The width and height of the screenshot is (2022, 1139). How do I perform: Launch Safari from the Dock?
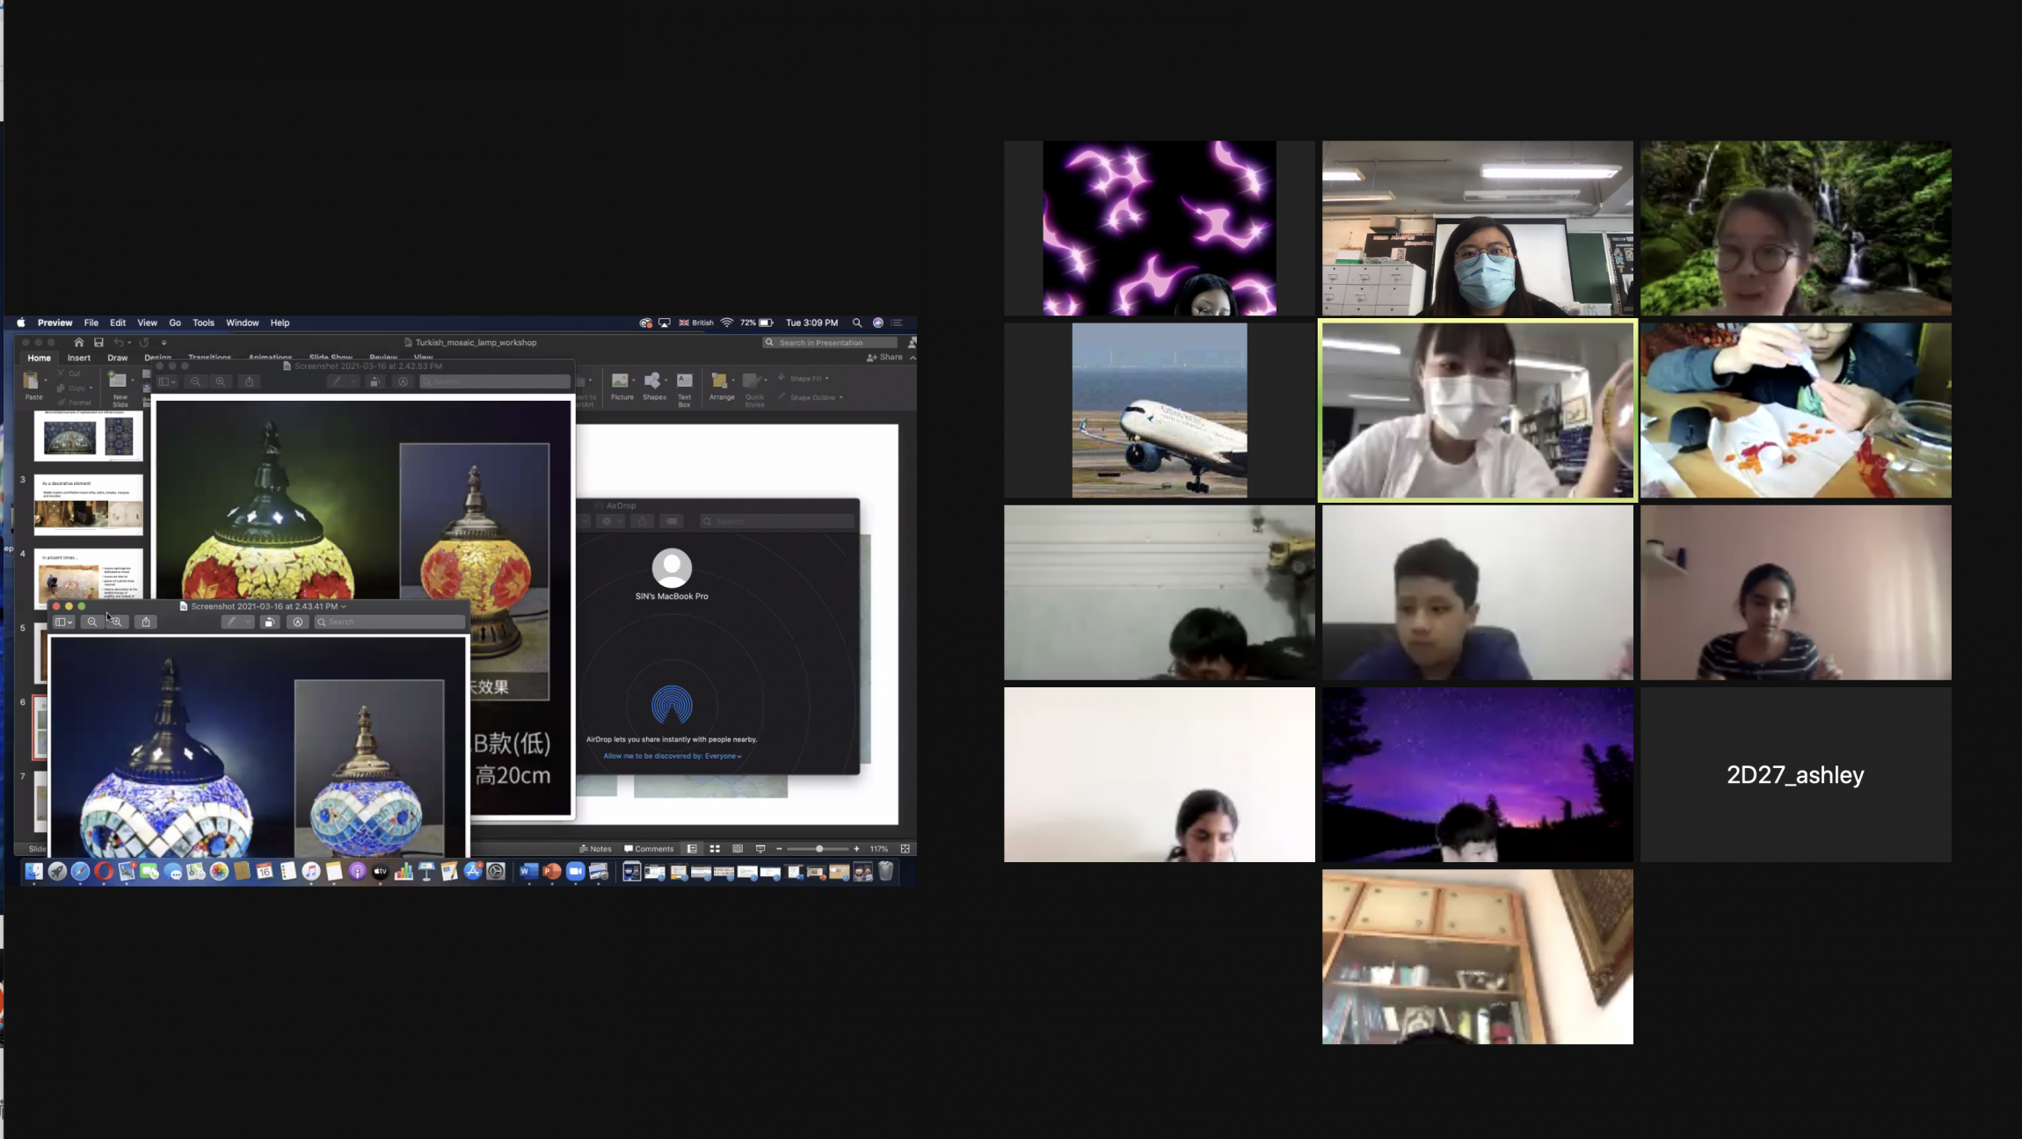[80, 871]
